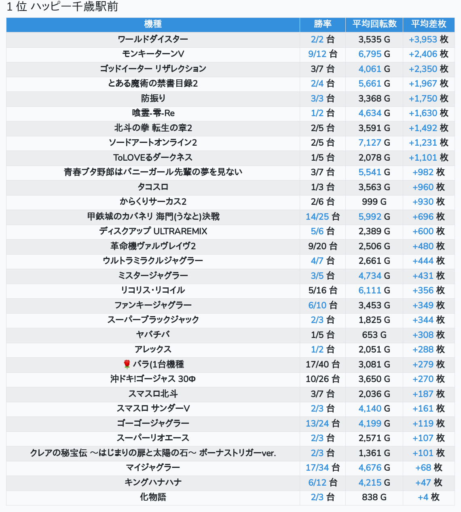Open ゴッドイーター リザレクション entry
This screenshot has height=512, width=461.
pyautogui.click(x=153, y=69)
